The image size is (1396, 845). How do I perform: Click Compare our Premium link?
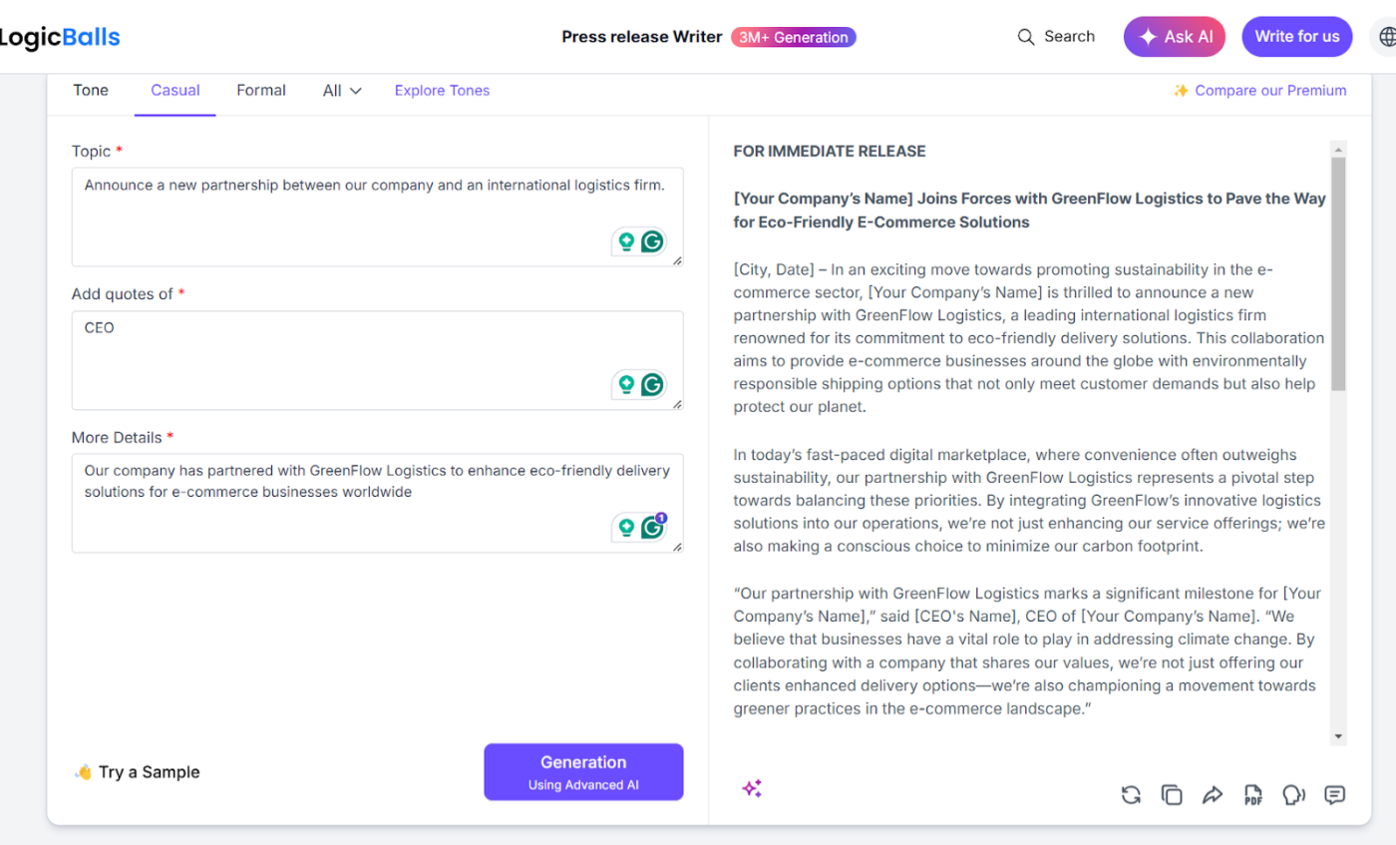(x=1259, y=91)
